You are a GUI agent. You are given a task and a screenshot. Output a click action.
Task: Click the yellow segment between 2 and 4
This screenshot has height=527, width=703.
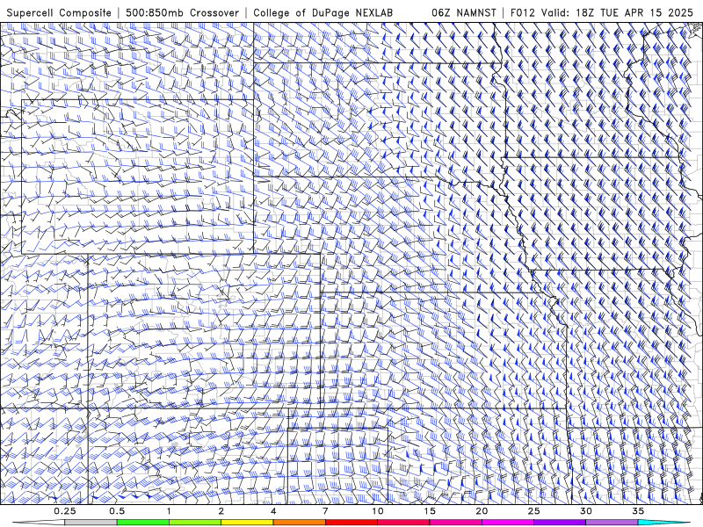(247, 523)
